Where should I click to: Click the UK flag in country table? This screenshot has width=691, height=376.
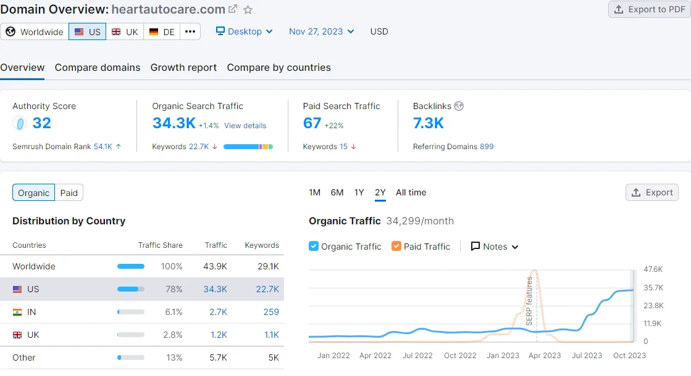coord(17,335)
